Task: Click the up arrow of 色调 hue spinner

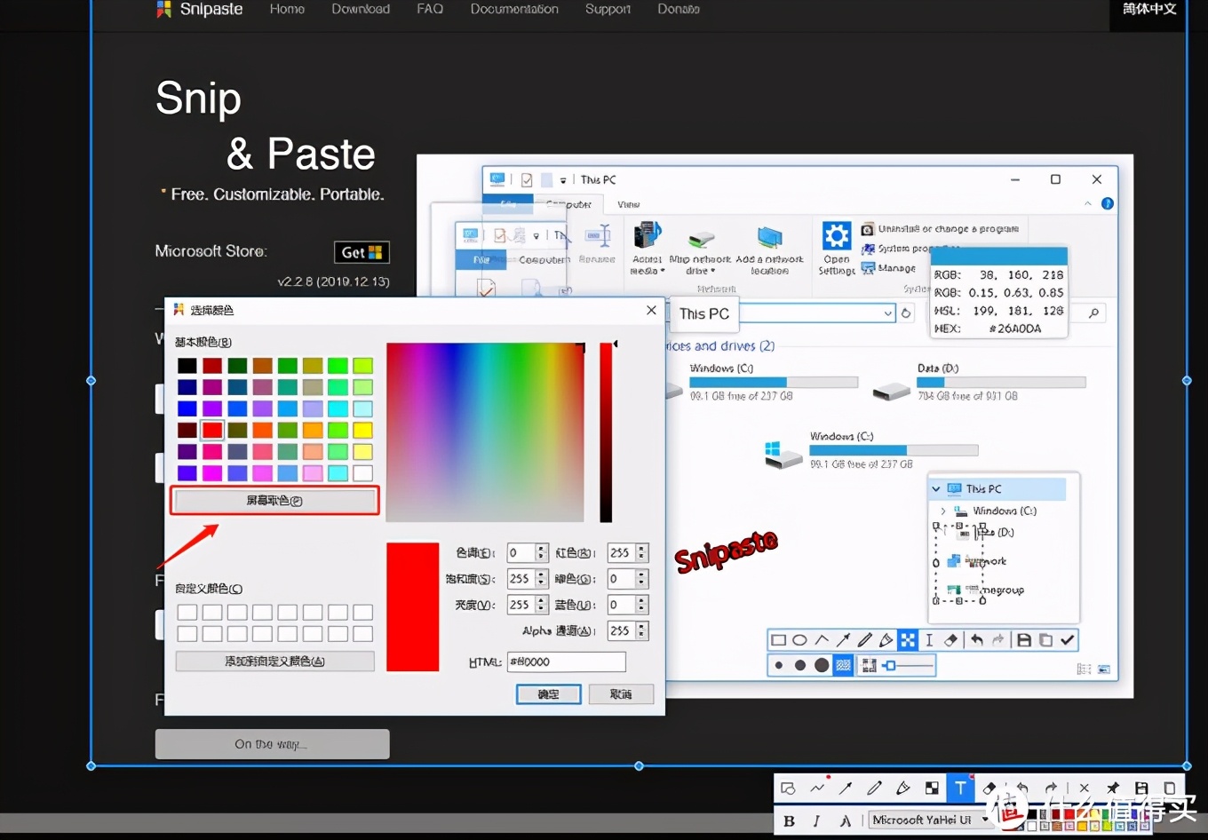Action: [542, 549]
